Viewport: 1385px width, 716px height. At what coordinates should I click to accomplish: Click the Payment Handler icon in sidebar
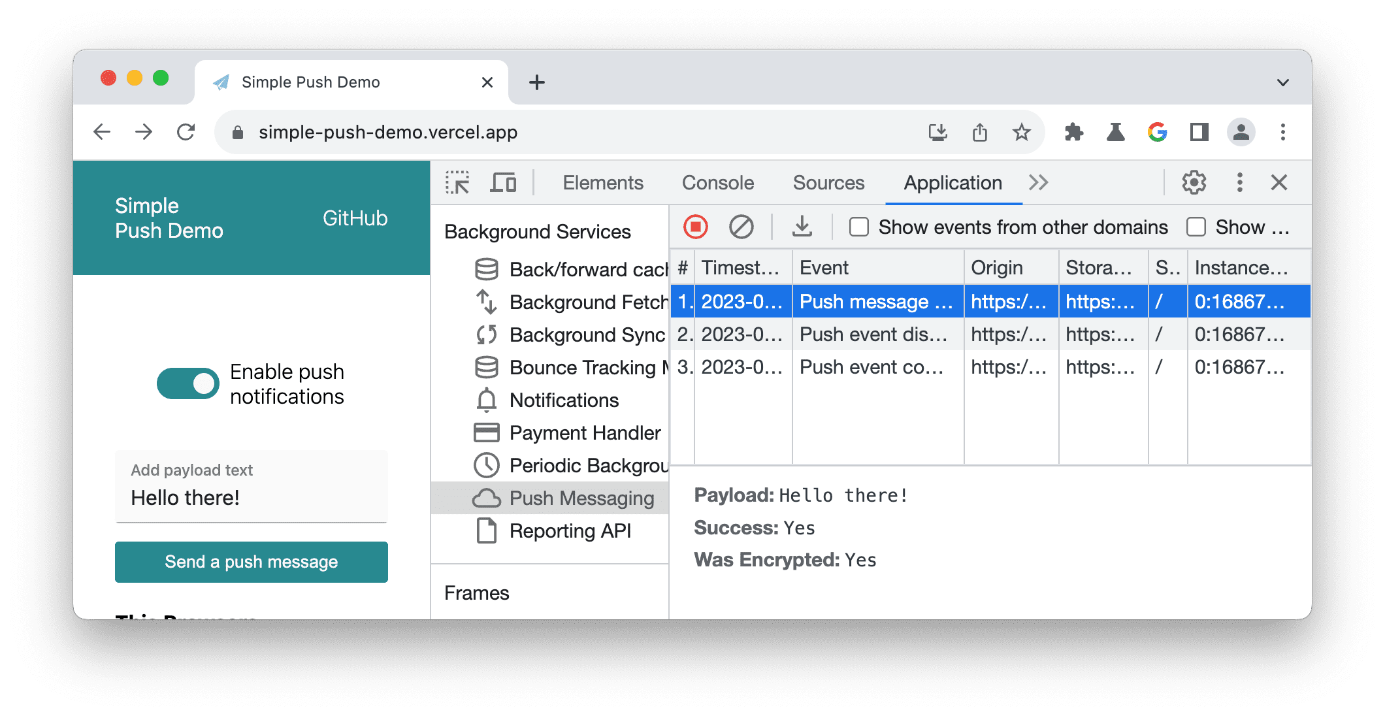(487, 431)
